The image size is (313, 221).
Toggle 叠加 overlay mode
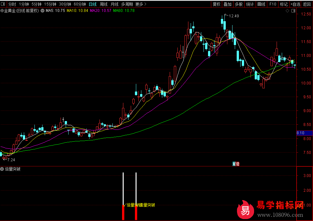click(228, 4)
